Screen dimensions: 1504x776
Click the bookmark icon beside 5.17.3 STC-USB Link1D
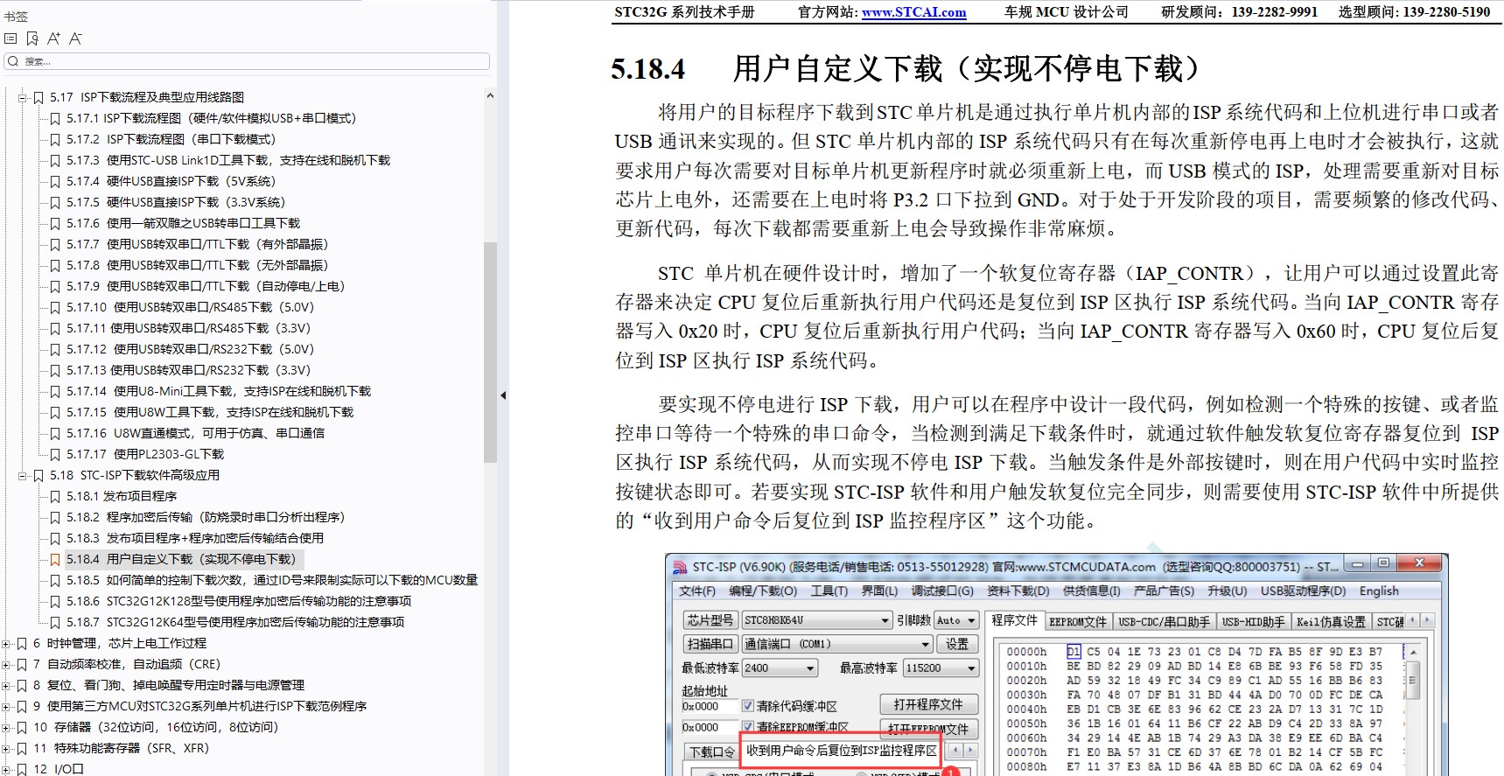click(x=55, y=161)
